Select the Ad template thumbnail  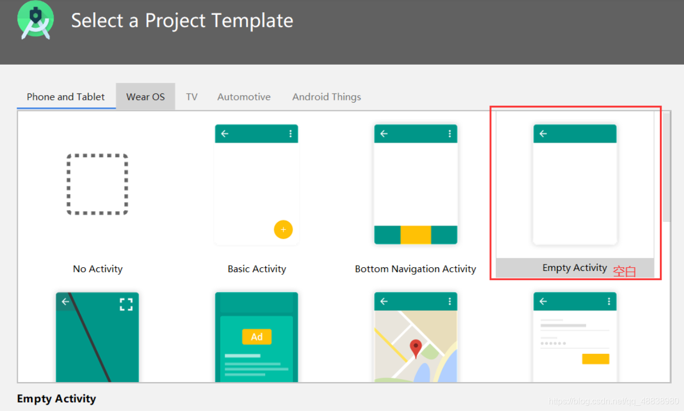point(257,337)
